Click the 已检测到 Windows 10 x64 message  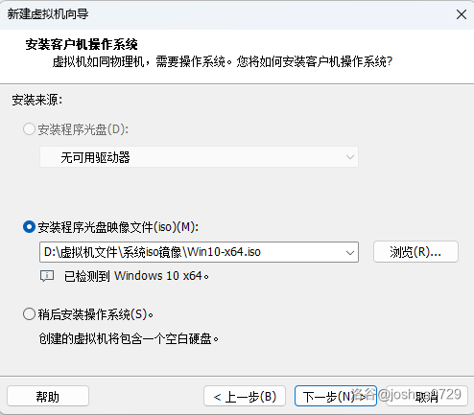click(136, 276)
